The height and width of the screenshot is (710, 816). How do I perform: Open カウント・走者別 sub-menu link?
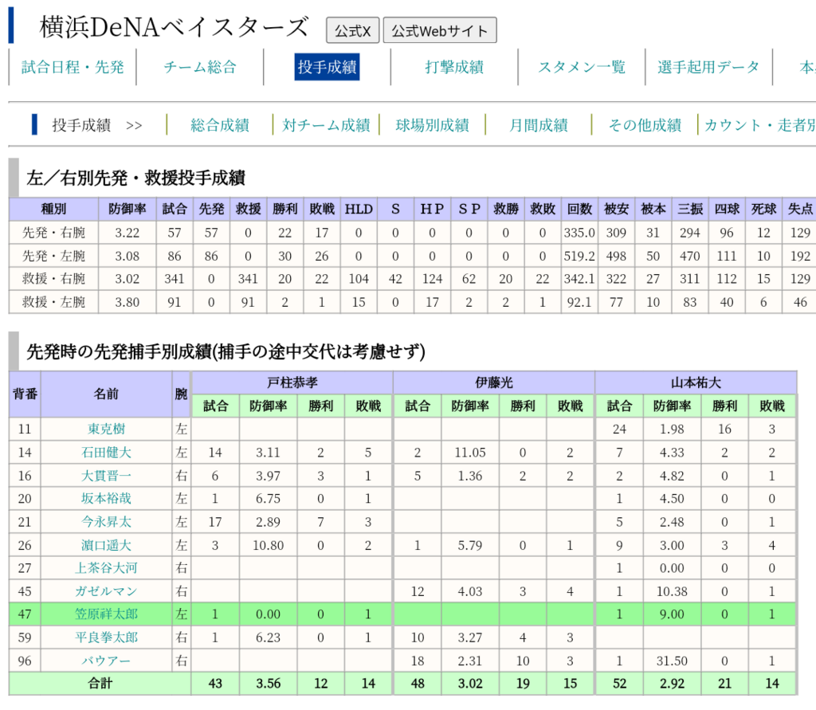tap(759, 125)
